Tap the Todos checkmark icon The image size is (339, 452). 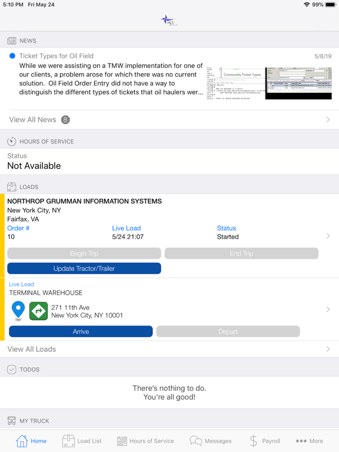click(12, 369)
